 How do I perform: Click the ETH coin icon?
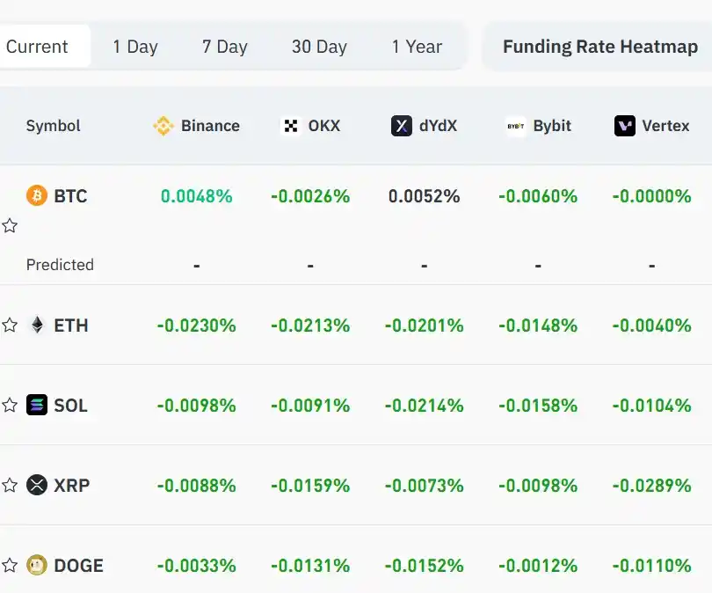tap(35, 325)
